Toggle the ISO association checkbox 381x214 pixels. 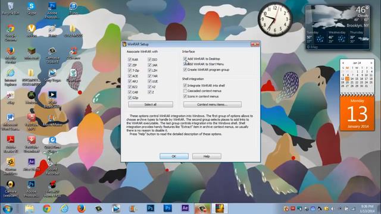coord(149,59)
